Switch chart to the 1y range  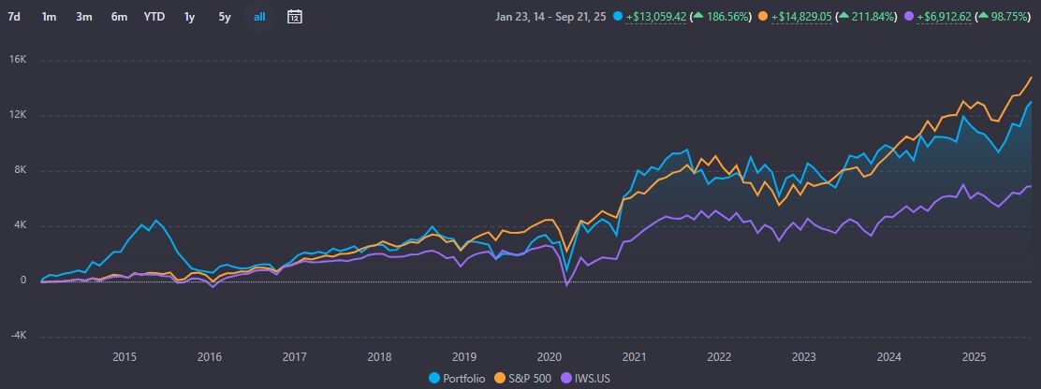(190, 17)
